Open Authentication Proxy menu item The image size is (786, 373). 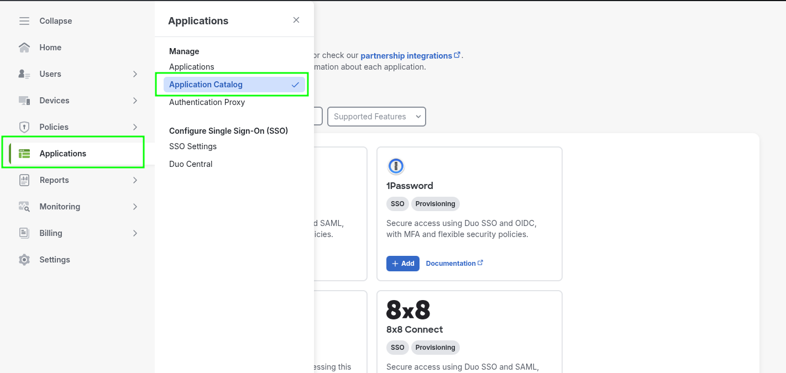(x=207, y=102)
